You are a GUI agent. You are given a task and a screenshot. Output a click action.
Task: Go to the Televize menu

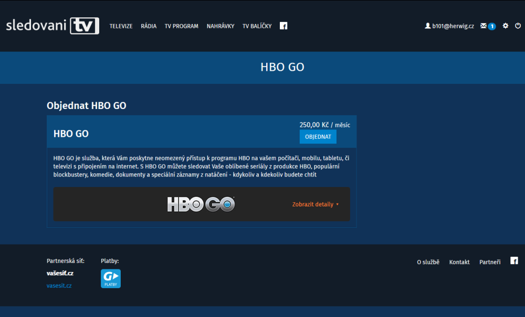[121, 26]
